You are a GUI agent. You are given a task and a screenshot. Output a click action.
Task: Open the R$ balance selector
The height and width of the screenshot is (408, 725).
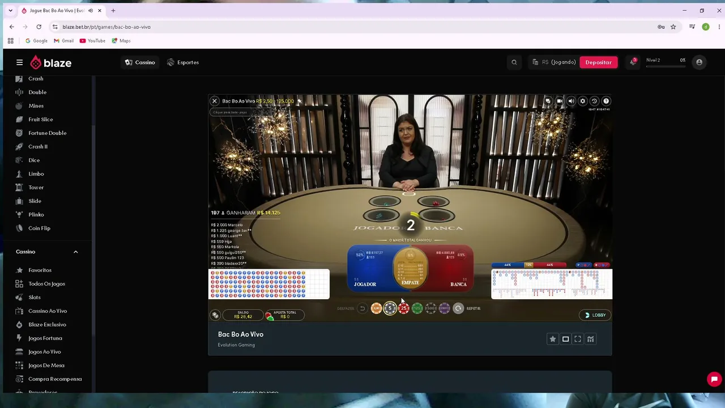(x=554, y=62)
